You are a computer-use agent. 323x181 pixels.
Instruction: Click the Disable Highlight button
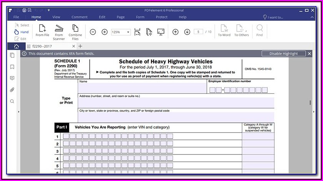283,54
